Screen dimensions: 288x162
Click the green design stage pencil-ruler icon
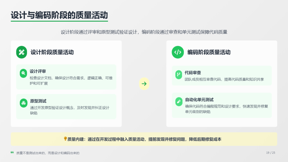tap(22, 52)
